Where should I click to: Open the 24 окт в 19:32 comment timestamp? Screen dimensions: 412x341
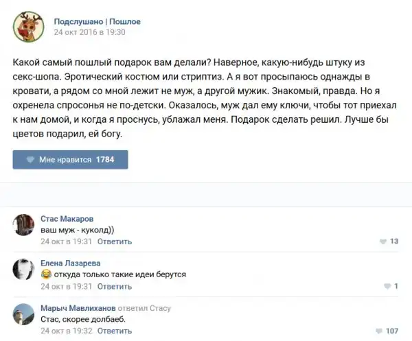[66, 331]
